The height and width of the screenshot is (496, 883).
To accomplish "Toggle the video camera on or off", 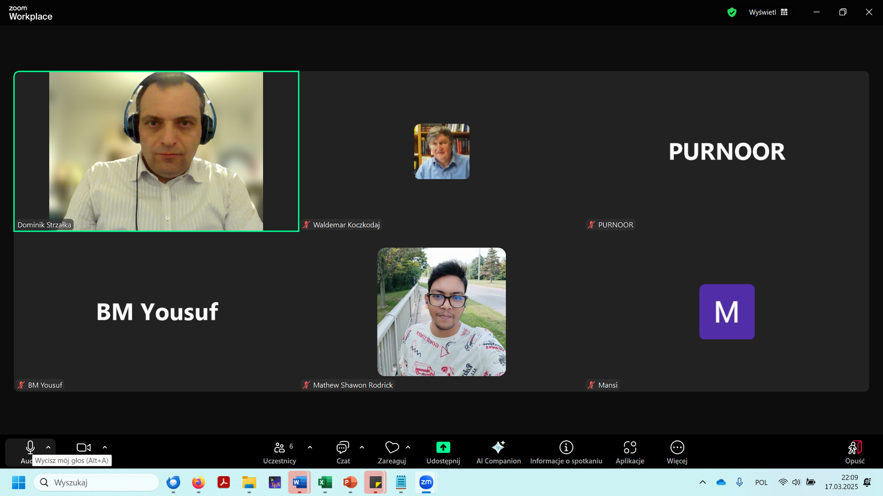I will pos(83,448).
